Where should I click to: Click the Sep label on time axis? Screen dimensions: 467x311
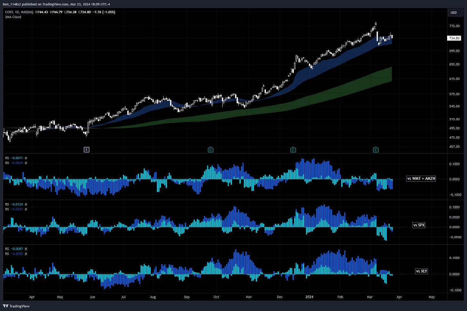point(187,297)
